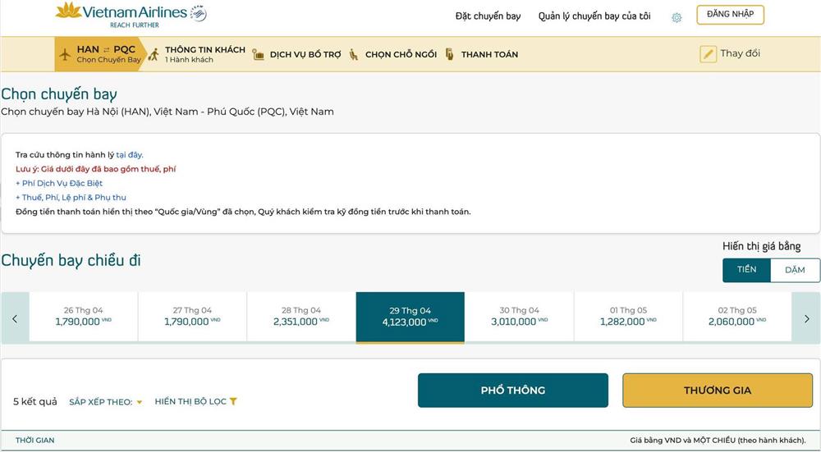This screenshot has width=821, height=452.
Task: Select 01 Thg 05 date with 1,282,000 VND
Action: (628, 317)
